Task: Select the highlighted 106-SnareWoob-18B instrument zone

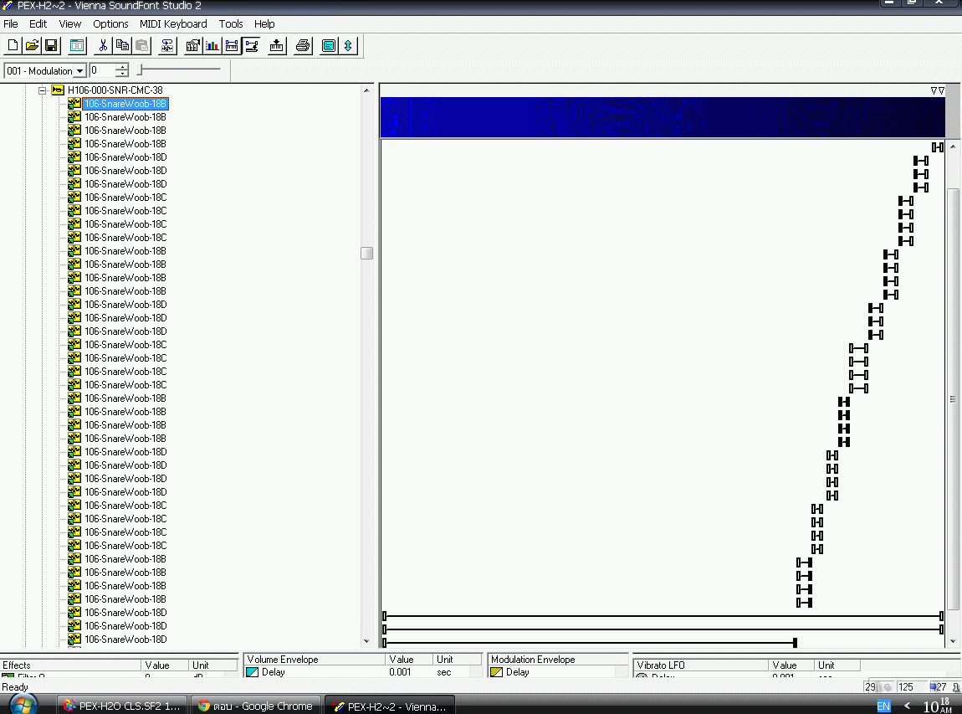Action: point(125,104)
